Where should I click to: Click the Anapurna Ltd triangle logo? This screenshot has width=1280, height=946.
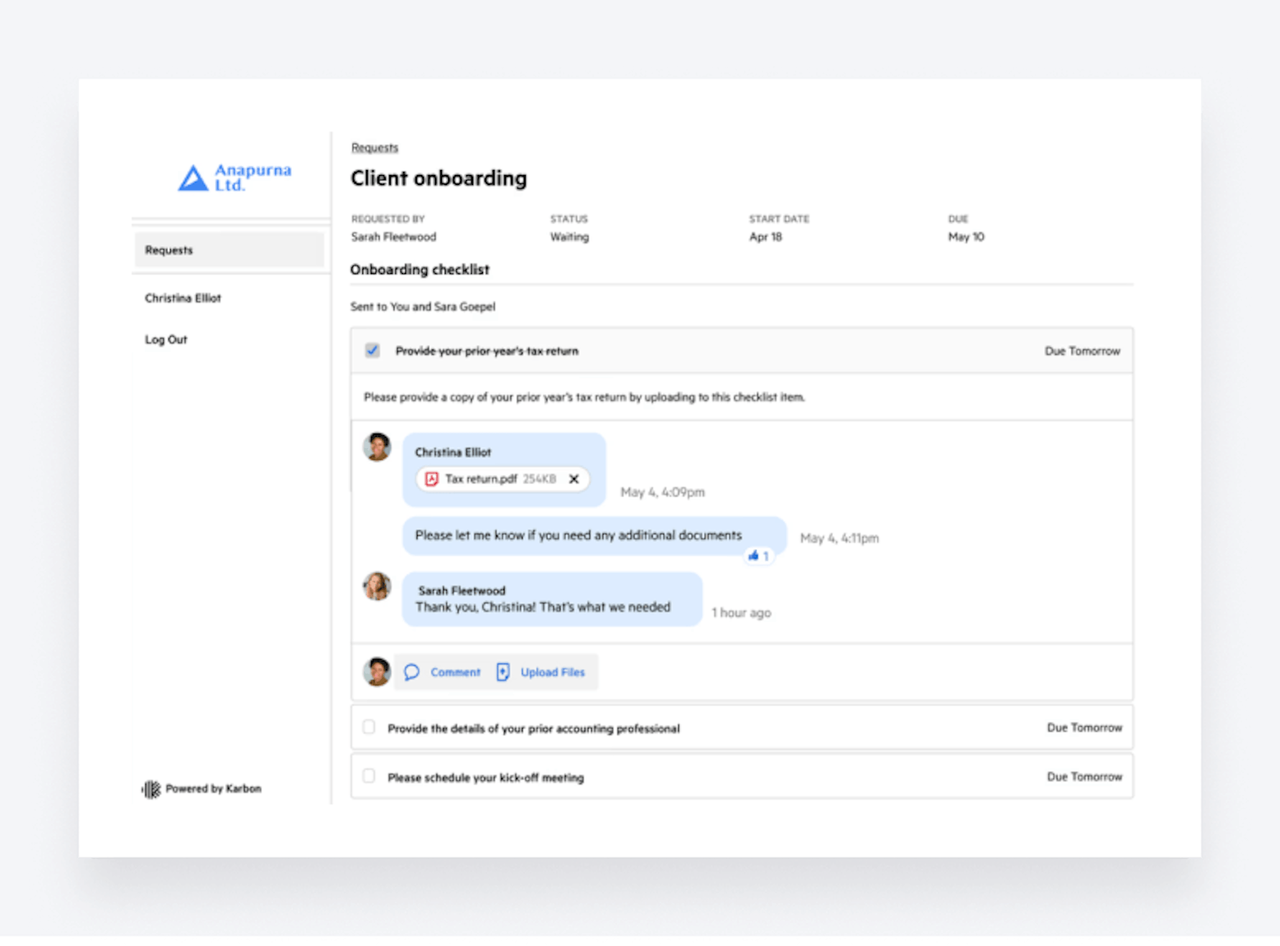coord(194,178)
